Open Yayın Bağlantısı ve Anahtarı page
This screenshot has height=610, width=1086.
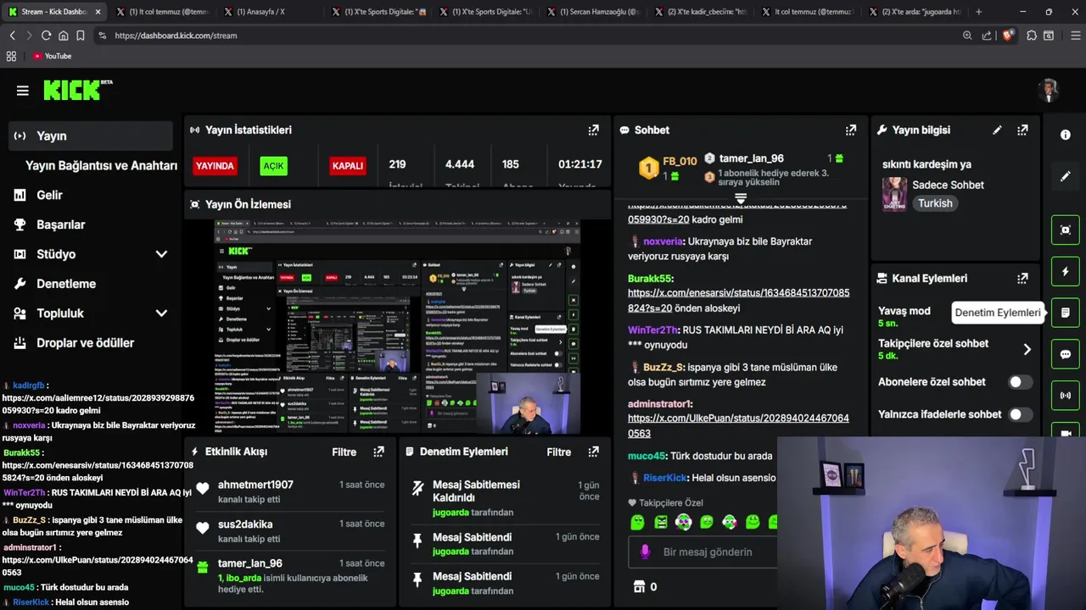101,166
